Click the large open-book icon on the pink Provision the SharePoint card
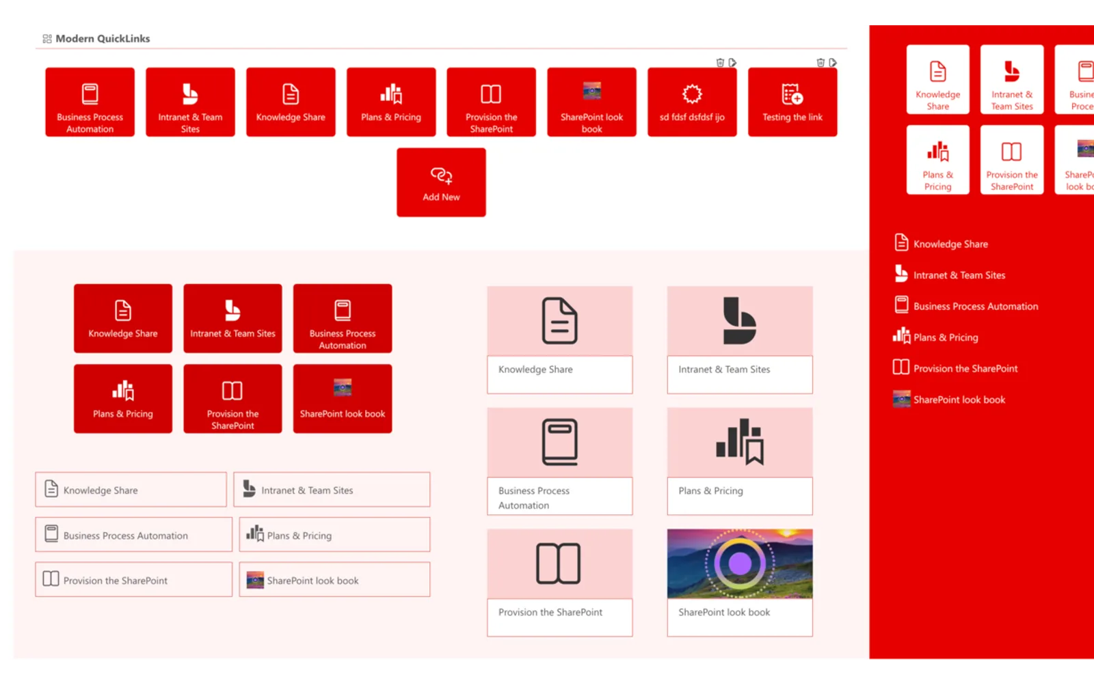1094x683 pixels. click(559, 563)
